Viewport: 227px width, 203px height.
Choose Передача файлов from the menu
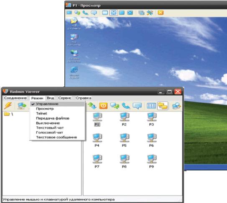pyautogui.click(x=57, y=118)
